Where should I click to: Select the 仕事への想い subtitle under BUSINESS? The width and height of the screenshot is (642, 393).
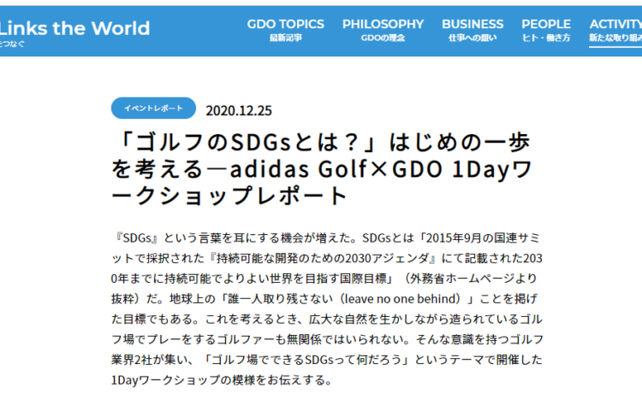point(473,38)
